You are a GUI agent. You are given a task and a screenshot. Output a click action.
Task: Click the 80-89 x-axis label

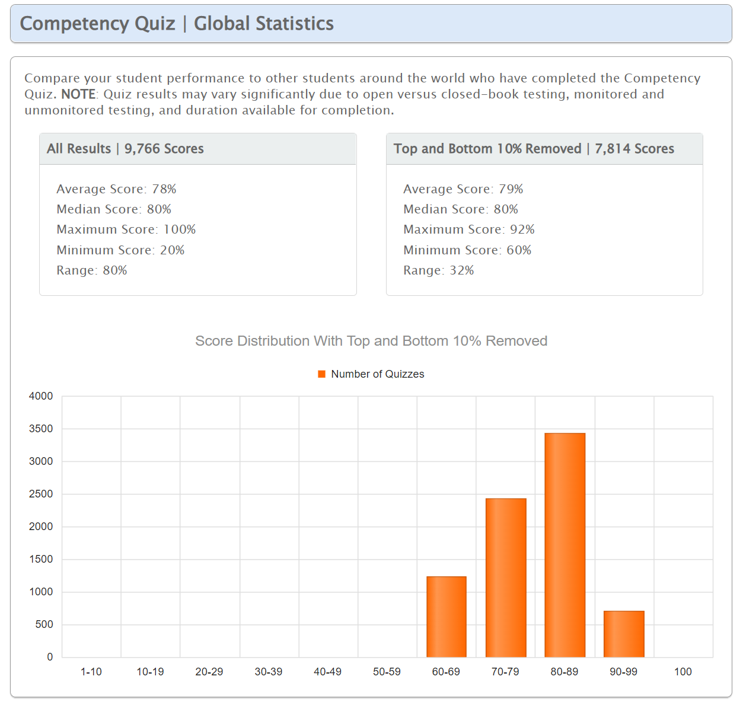[x=564, y=672]
